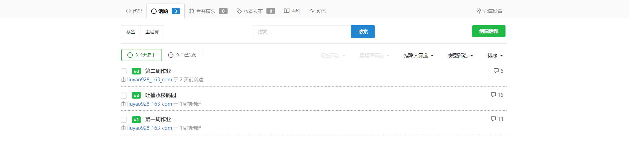The image size is (629, 161).
Task: Click the comment icon showing 6
Action: click(x=496, y=71)
